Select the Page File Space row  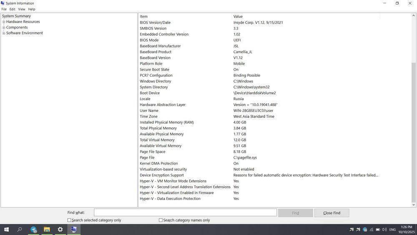tap(259, 152)
